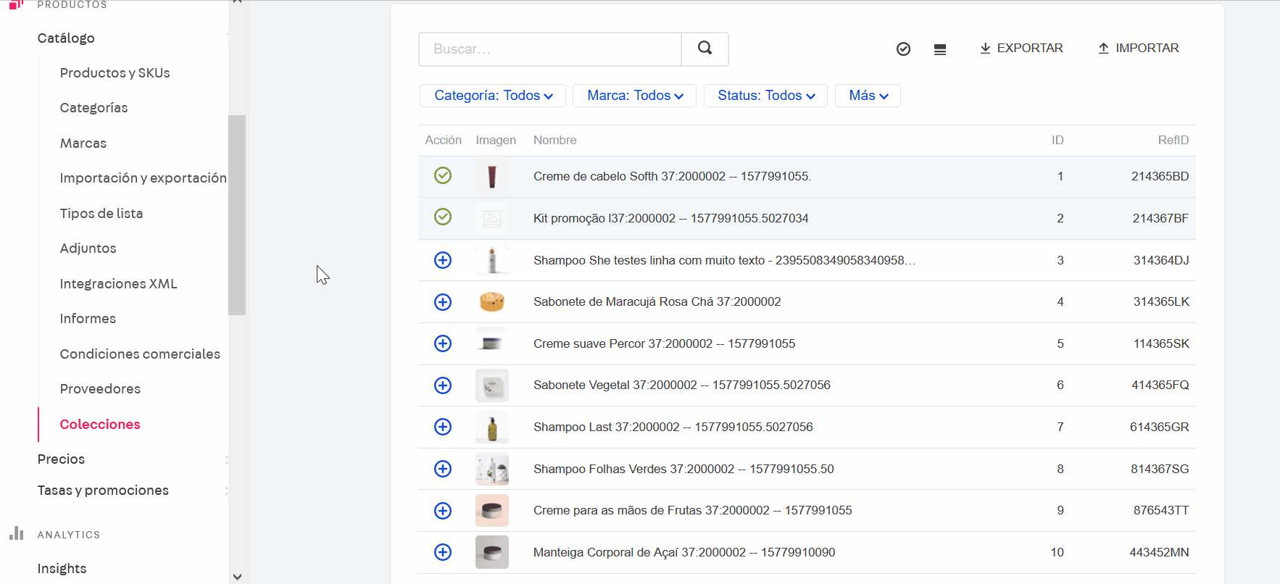Toggle plus icon for Shampoo Last row

pos(443,427)
